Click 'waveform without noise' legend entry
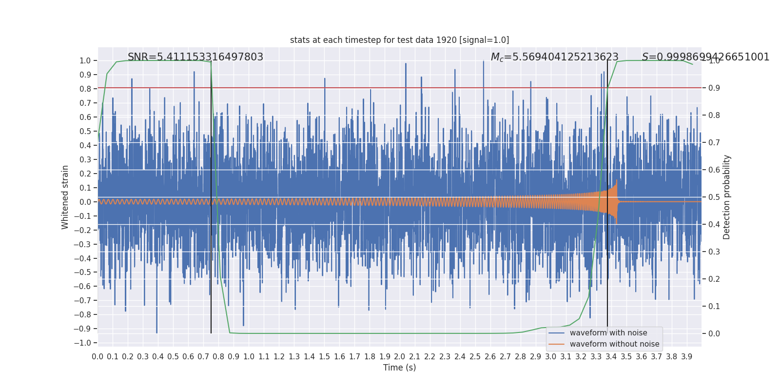780x390 pixels. point(614,344)
